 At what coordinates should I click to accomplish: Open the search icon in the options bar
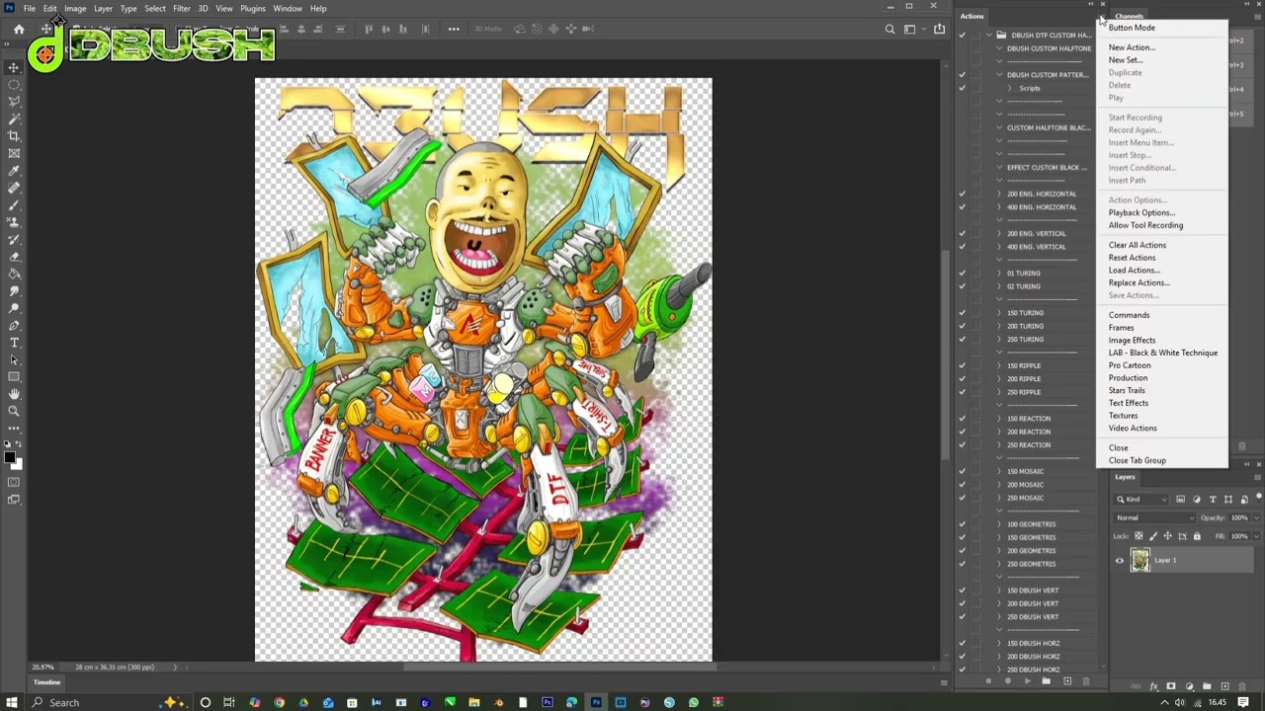[889, 29]
